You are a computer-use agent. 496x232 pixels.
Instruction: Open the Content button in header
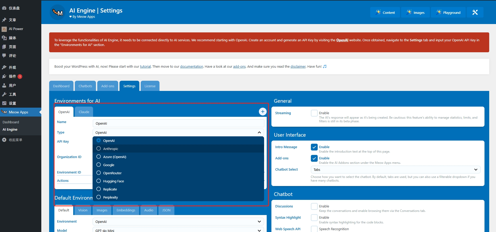point(385,12)
